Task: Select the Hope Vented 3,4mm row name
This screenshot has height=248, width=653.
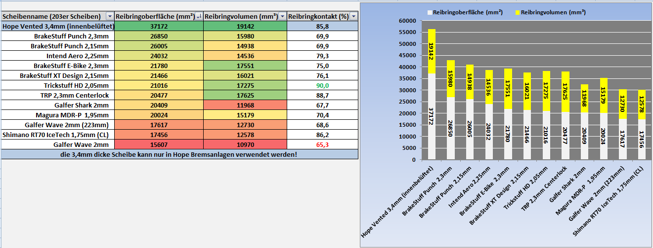Action: (58, 26)
